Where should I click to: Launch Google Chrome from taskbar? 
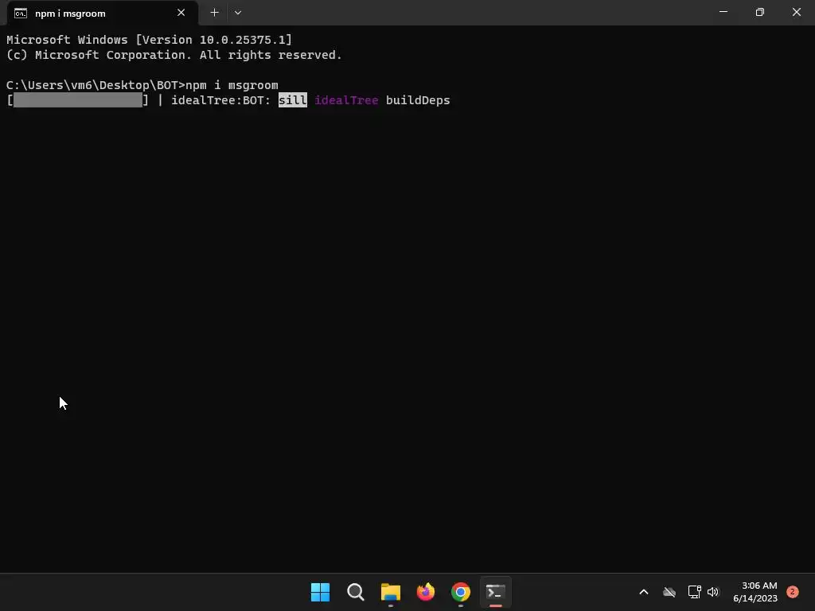(x=461, y=592)
